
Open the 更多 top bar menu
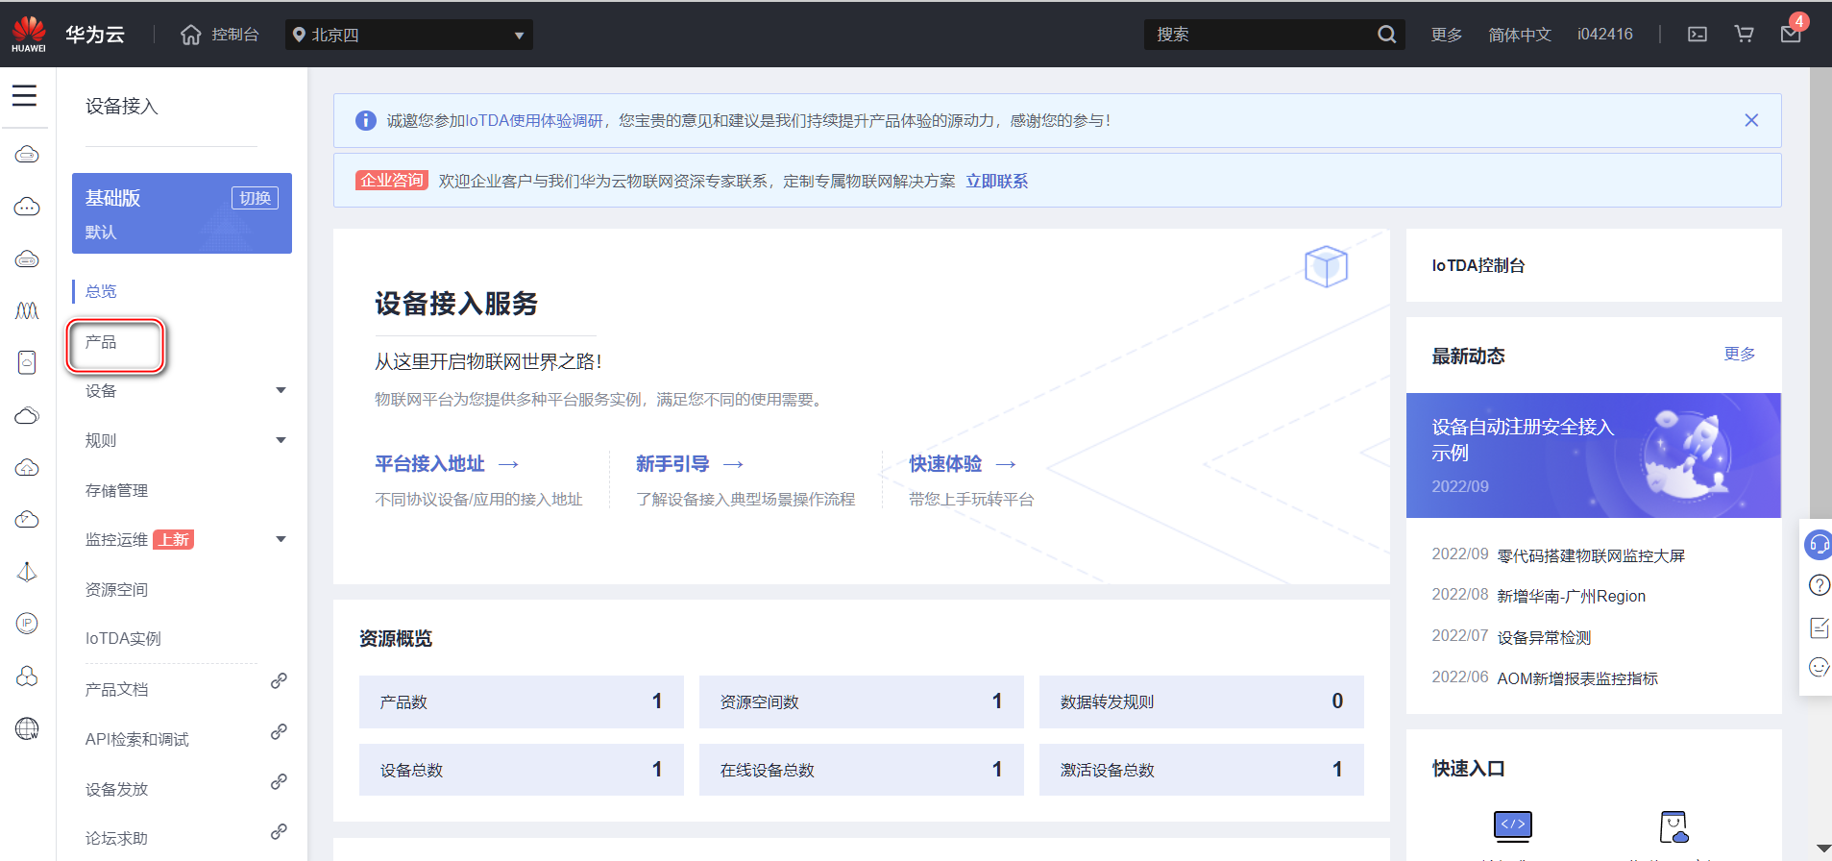(1446, 35)
